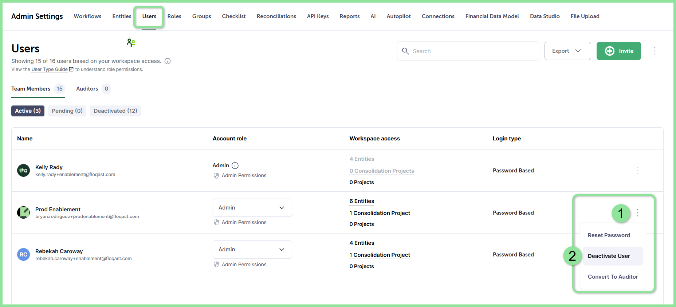
Task: Click the Prod Enablement profile avatar
Action: point(24,212)
